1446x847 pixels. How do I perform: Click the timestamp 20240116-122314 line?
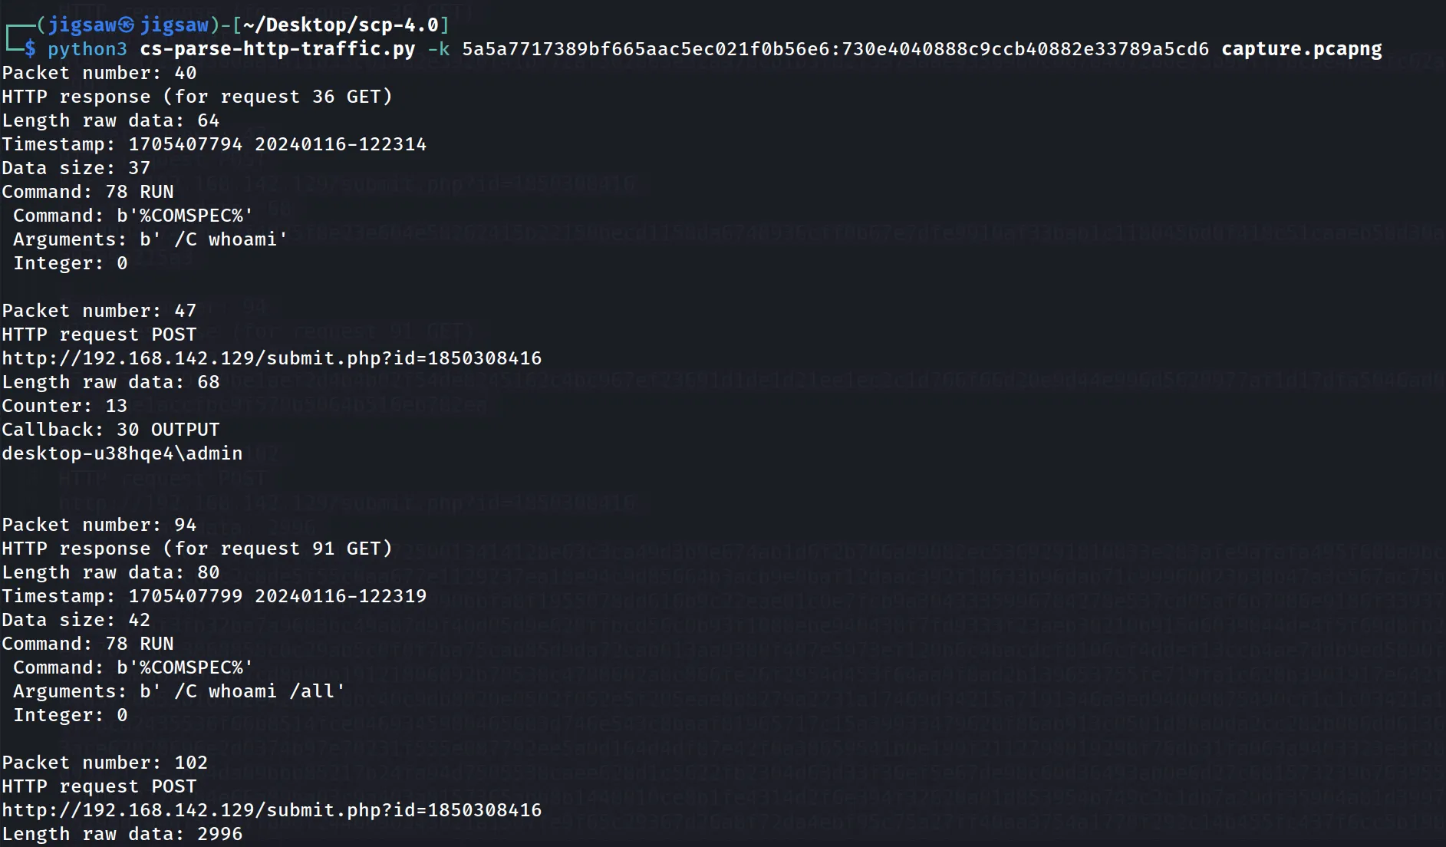(x=214, y=144)
